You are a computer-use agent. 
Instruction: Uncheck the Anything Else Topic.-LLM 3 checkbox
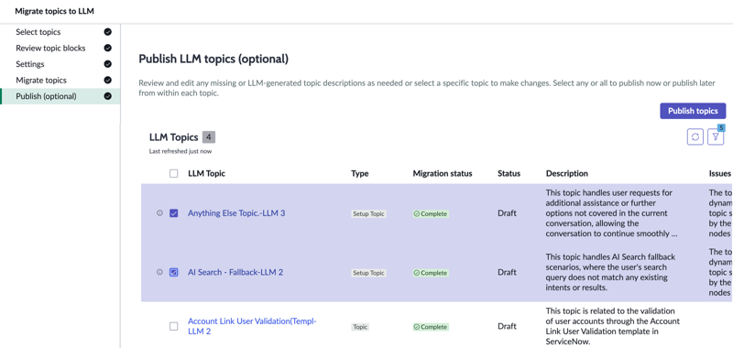point(174,213)
